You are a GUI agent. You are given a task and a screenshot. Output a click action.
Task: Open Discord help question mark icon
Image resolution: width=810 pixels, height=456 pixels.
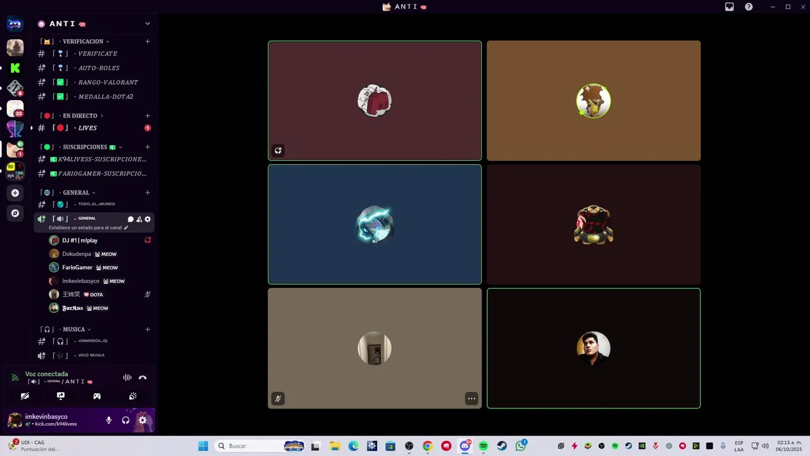pyautogui.click(x=749, y=7)
